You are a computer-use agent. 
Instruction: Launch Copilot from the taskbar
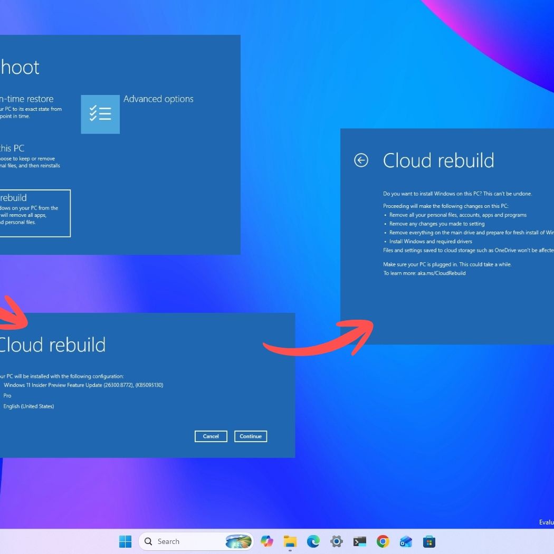(x=267, y=541)
